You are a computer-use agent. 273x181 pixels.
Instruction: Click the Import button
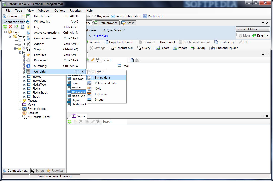(180, 48)
